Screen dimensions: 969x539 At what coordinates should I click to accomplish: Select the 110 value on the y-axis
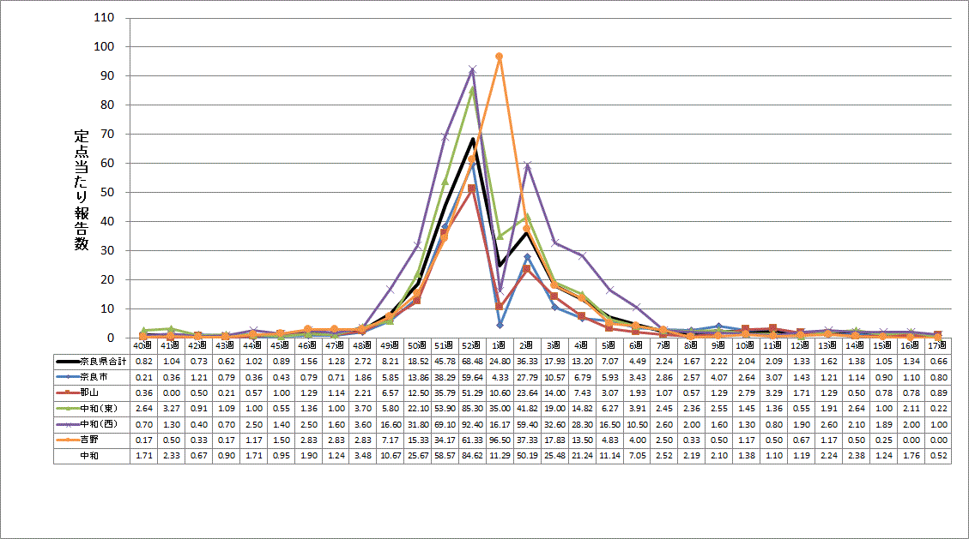(109, 17)
